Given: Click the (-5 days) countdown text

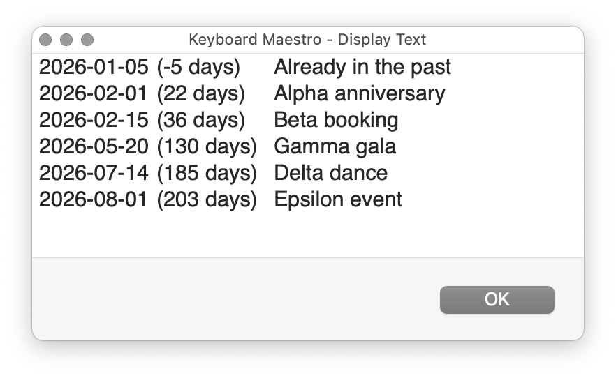Looking at the screenshot, I should [198, 68].
